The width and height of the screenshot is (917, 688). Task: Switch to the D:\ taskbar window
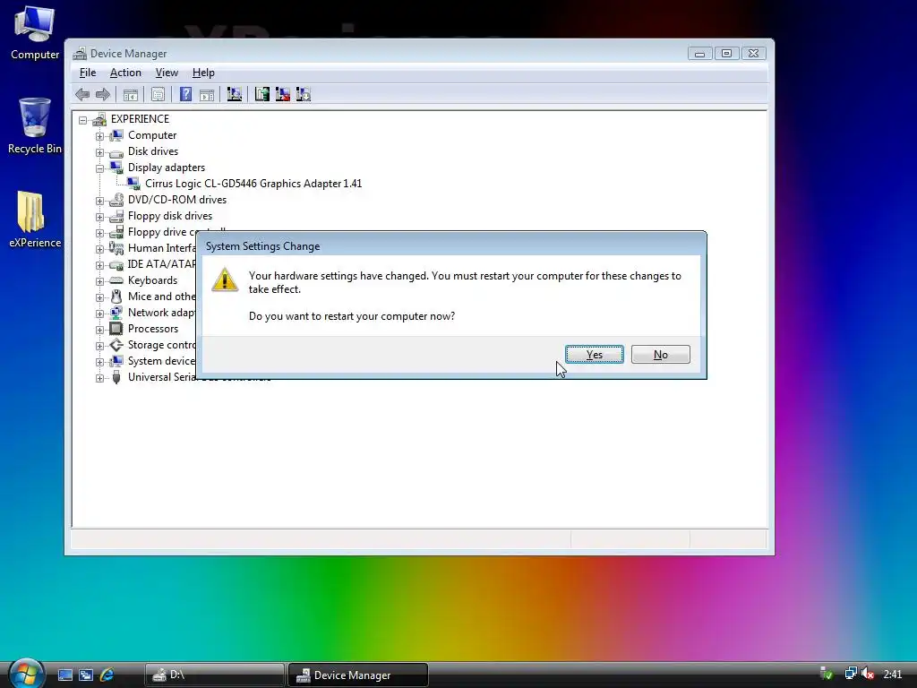pyautogui.click(x=215, y=675)
